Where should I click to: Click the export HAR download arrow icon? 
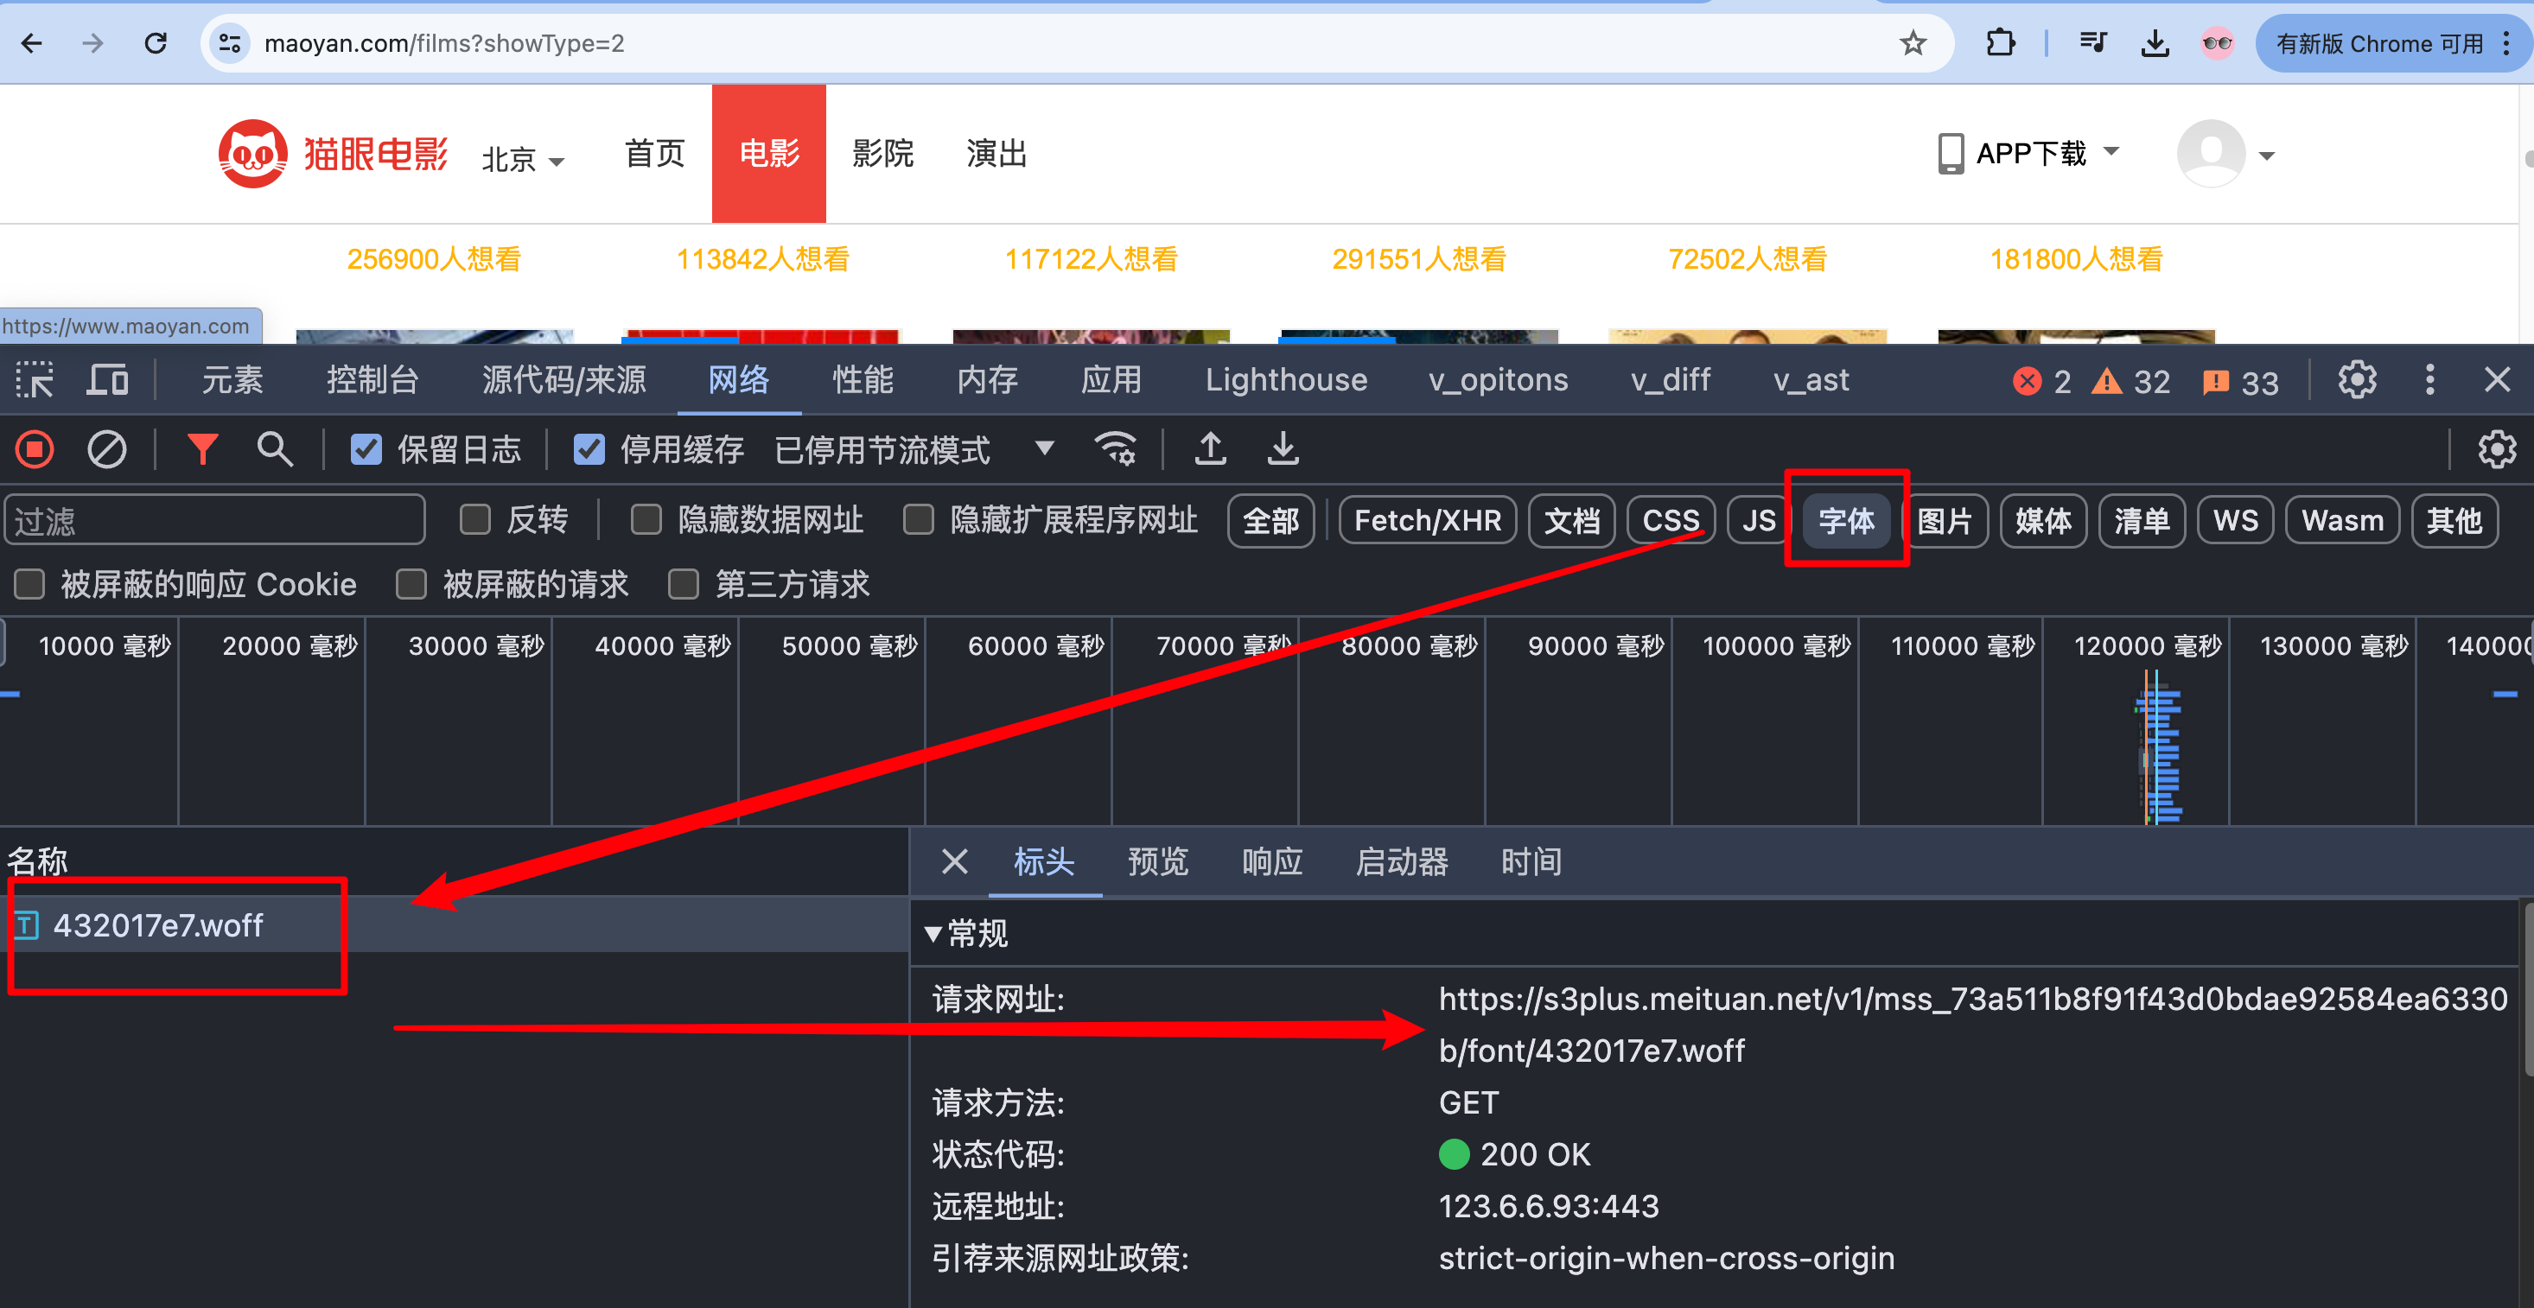coord(1283,449)
